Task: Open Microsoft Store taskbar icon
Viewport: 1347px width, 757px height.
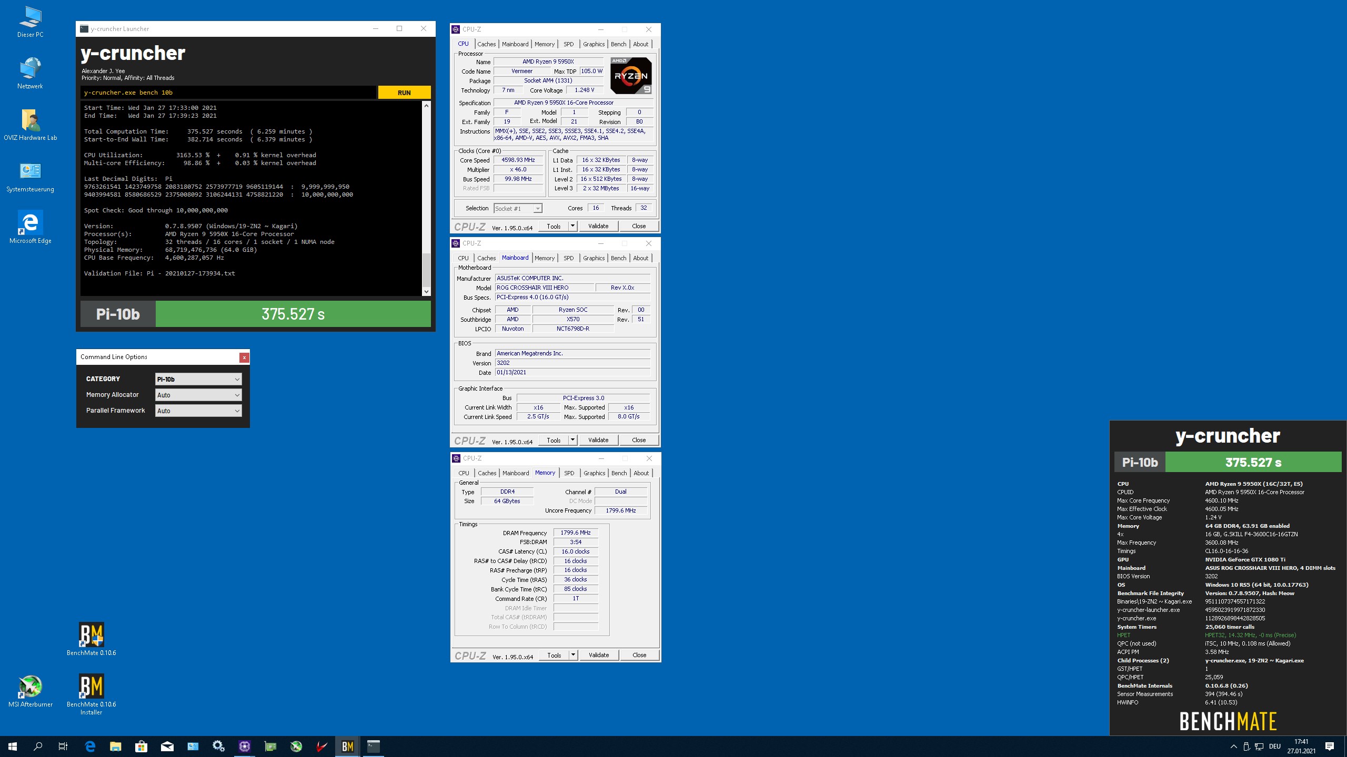Action: [141, 746]
